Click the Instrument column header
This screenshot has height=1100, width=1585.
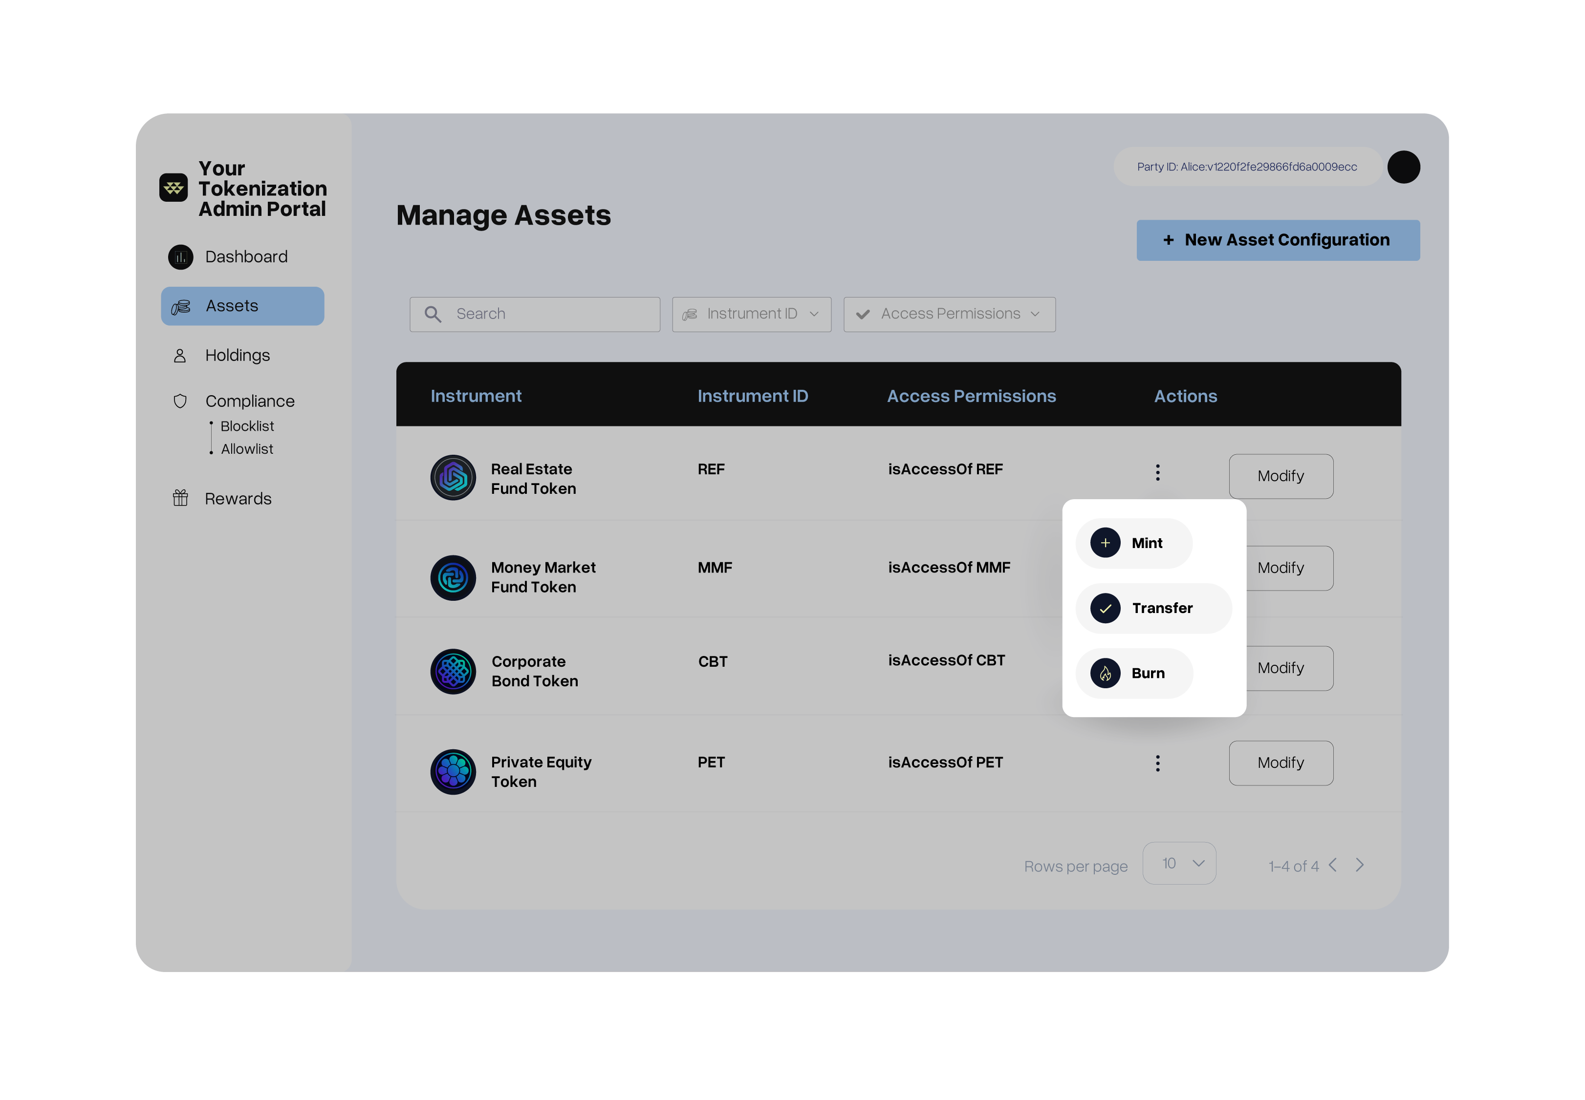click(x=476, y=396)
